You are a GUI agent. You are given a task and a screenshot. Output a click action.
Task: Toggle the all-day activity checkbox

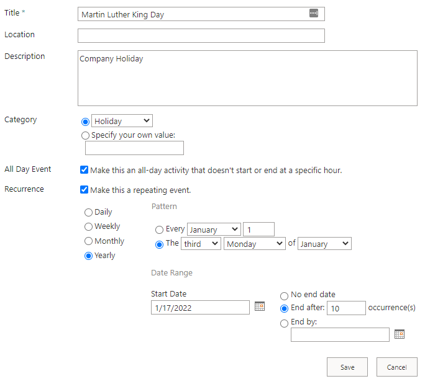pyautogui.click(x=84, y=170)
